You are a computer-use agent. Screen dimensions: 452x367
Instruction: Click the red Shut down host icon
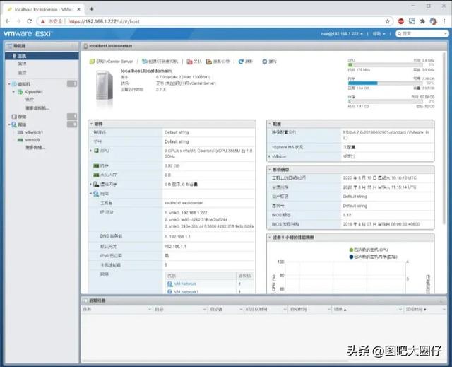pyautogui.click(x=189, y=62)
